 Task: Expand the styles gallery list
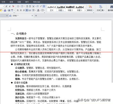[85, 11]
